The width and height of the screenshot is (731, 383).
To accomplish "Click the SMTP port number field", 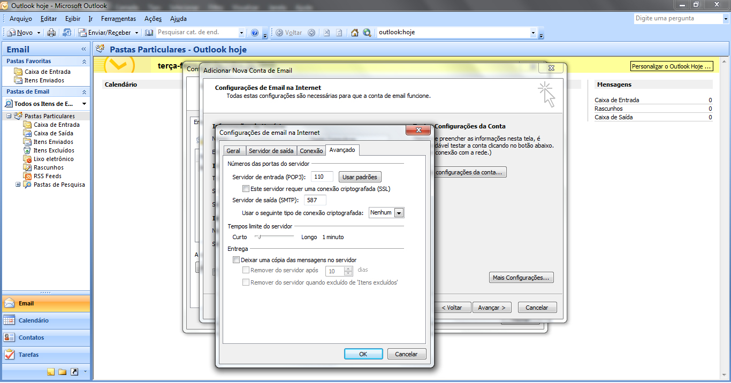I will tap(315, 200).
